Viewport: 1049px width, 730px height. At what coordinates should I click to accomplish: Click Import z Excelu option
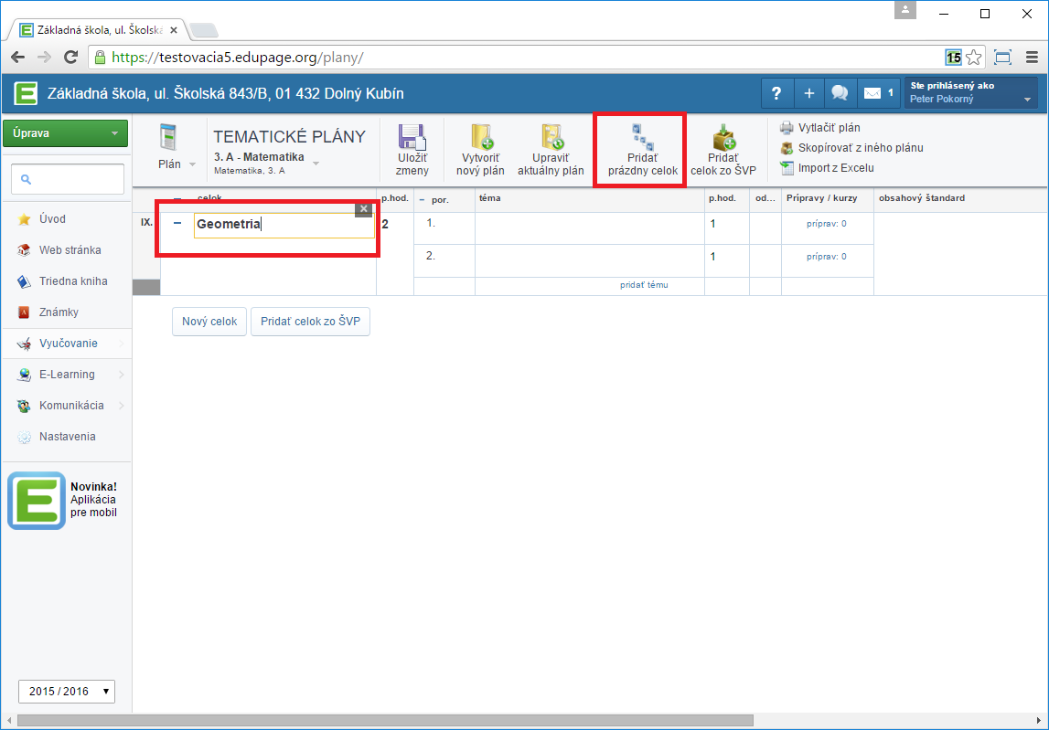click(835, 168)
